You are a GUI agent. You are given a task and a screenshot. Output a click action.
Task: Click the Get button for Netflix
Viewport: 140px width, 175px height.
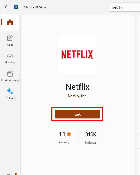pos(77,114)
